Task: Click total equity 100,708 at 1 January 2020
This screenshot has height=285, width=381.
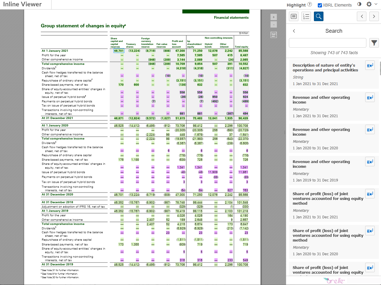Action: (x=243, y=126)
